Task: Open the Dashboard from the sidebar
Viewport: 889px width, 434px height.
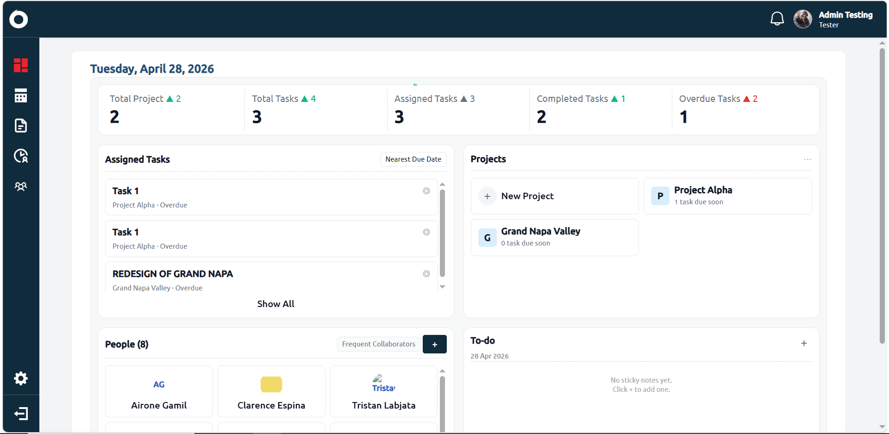Action: click(x=21, y=65)
